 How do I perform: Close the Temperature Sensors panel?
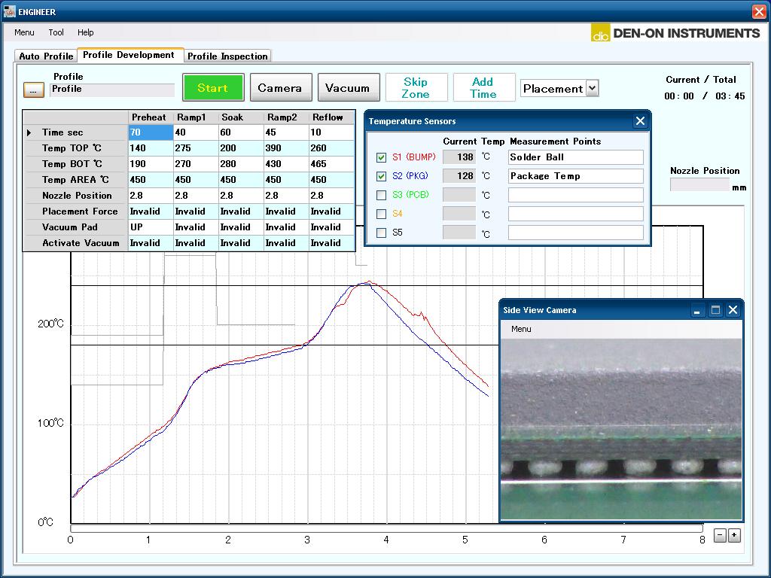tap(640, 121)
